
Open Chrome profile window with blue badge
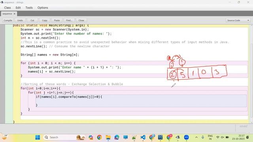[152, 137]
